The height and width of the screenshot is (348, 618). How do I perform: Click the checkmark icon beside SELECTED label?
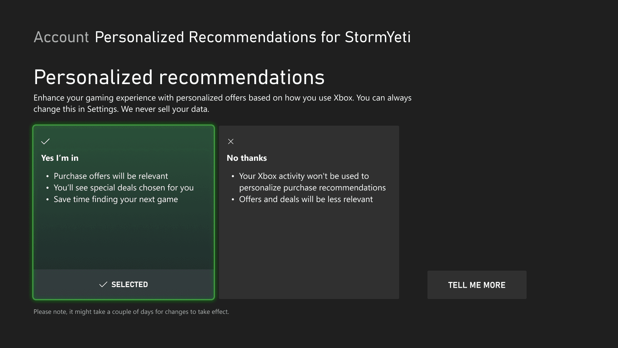(x=103, y=285)
